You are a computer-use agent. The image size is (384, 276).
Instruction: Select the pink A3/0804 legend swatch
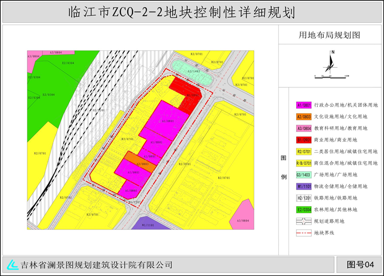[303, 128]
